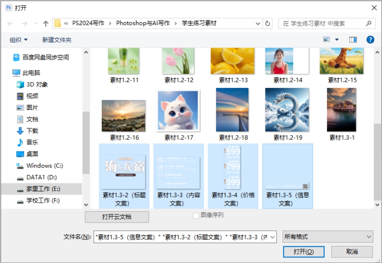Click the search magnifier icon
Image resolution: width=382 pixels, height=263 pixels.
368,24
